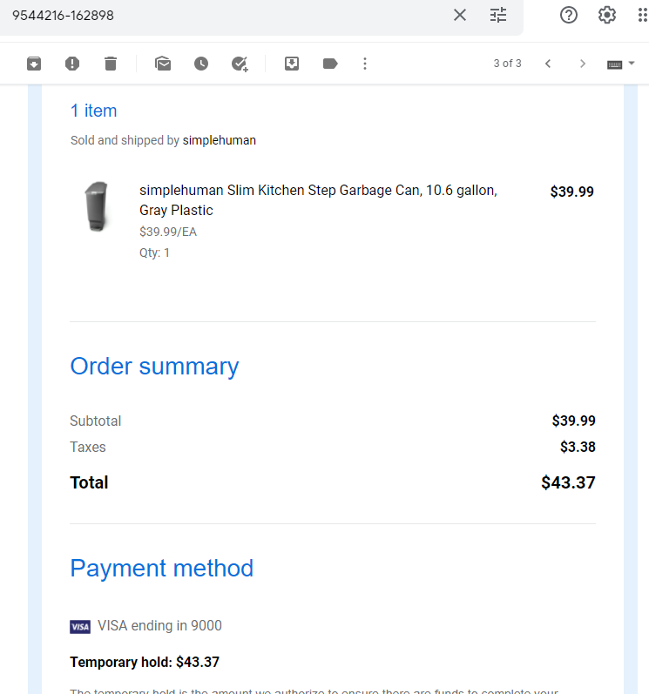
Task: Click in the search box with order number
Action: [221, 16]
